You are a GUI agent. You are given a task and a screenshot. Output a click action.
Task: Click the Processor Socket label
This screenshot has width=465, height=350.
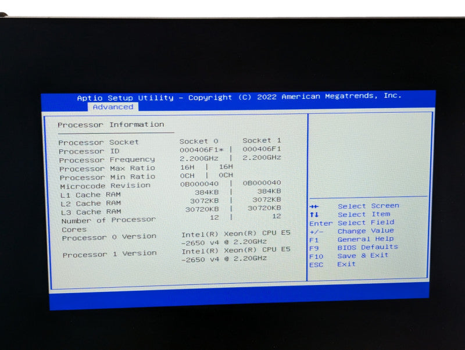98,142
